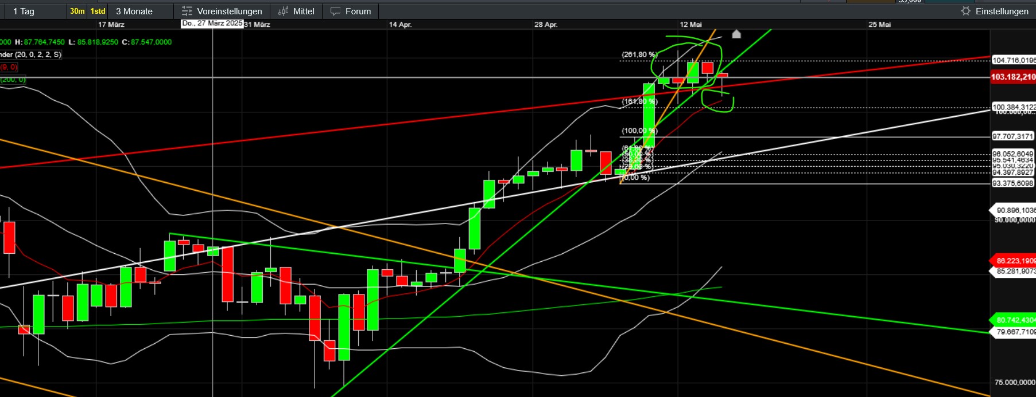Switch to the 30m quick interval

point(77,11)
